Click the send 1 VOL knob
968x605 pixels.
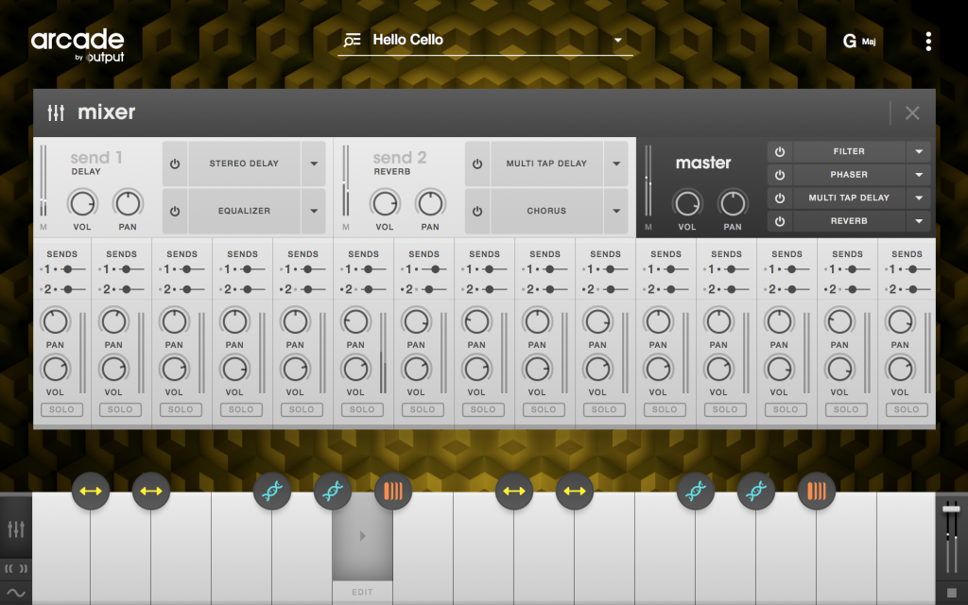[x=82, y=203]
